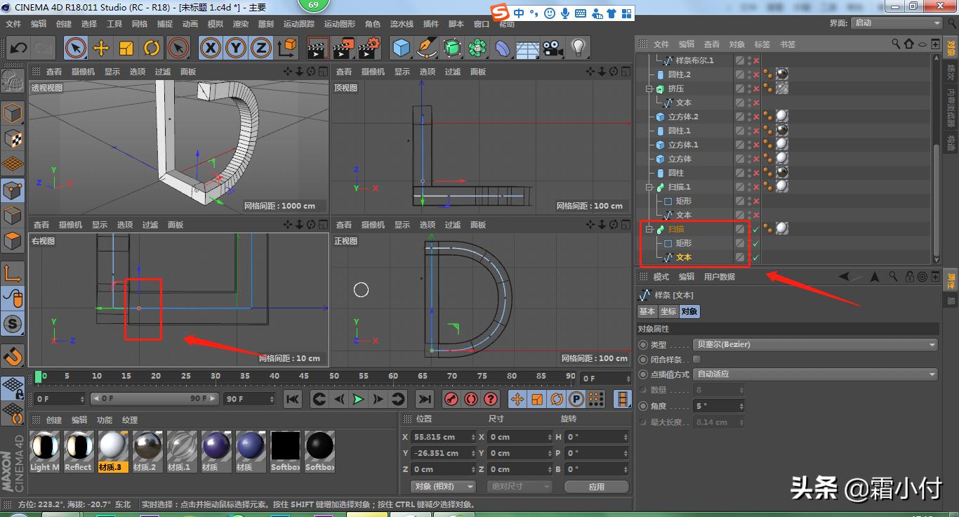Viewport: 959px width, 517px height.
Task: Add a Camera from the toolbar
Action: coord(553,47)
